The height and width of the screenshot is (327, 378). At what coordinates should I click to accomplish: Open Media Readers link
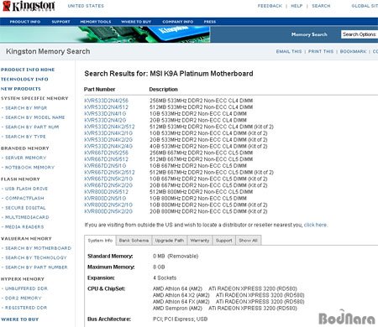point(24,226)
